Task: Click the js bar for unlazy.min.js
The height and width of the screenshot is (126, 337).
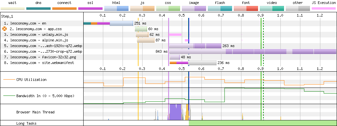Action: pyautogui.click(x=142, y=34)
